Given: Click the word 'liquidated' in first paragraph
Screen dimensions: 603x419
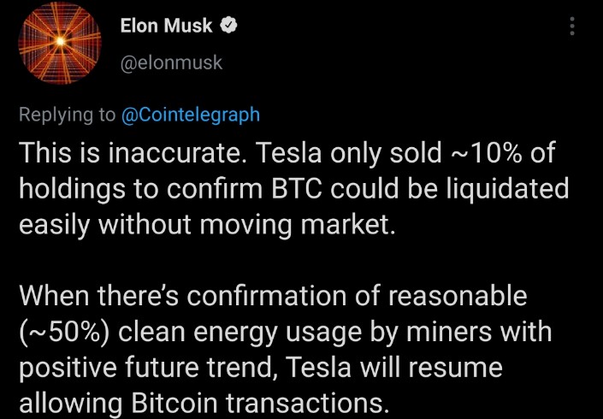Looking at the screenshot, I should (507, 189).
